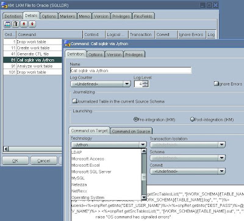This screenshot has height=221, width=244.
Task: Switch to Definition tab in KM window
Action: (13, 16)
